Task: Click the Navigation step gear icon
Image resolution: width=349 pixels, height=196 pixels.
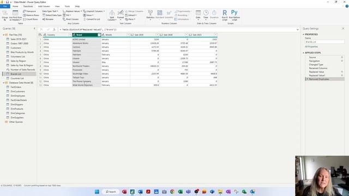Action: [x=342, y=61]
